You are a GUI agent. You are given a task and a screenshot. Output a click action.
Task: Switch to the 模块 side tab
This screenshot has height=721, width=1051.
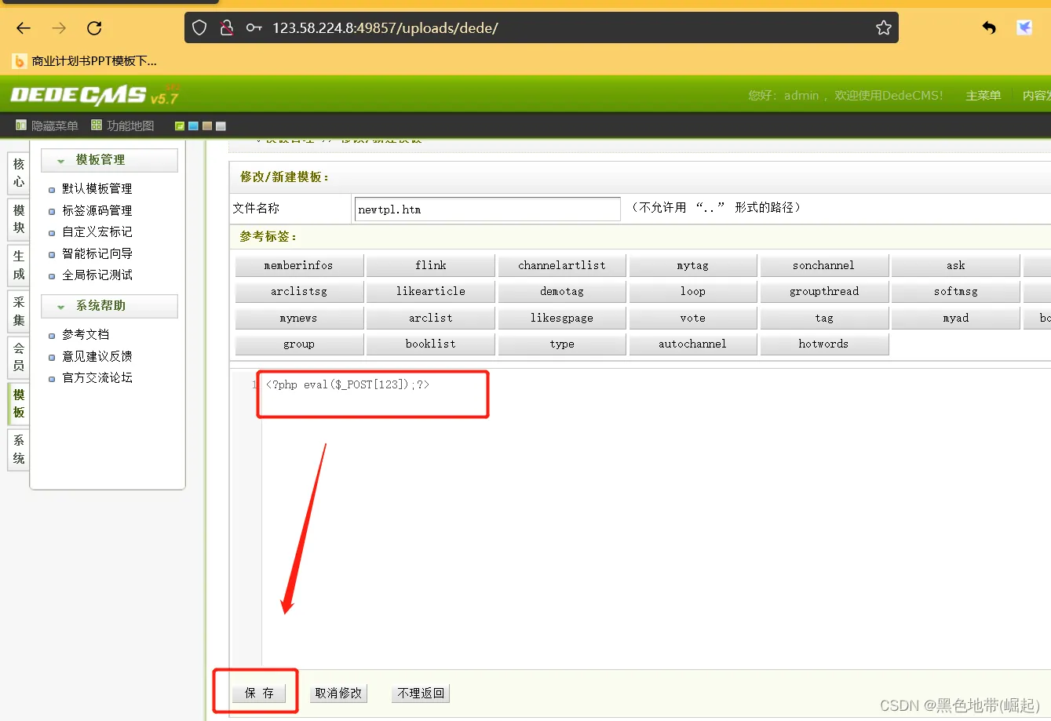[x=19, y=219]
